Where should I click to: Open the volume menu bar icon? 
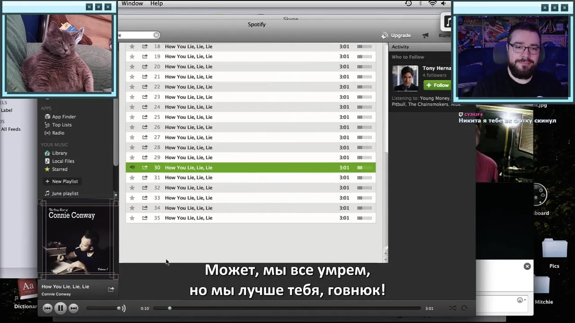pos(444,4)
